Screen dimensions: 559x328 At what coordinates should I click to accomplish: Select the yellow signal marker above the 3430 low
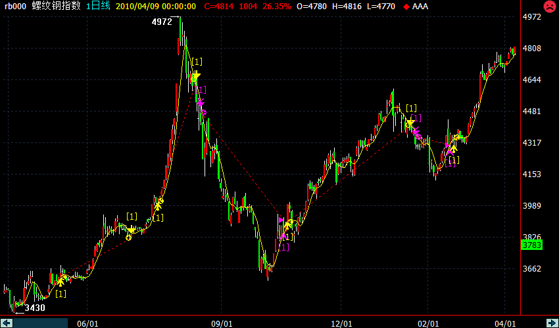click(x=61, y=281)
